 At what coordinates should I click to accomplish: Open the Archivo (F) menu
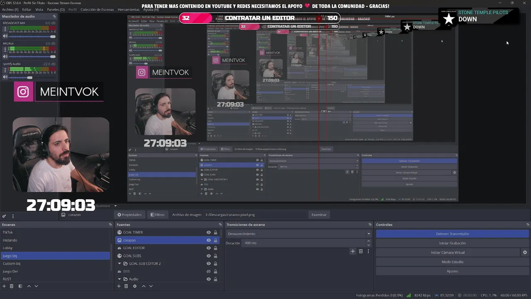click(10, 10)
